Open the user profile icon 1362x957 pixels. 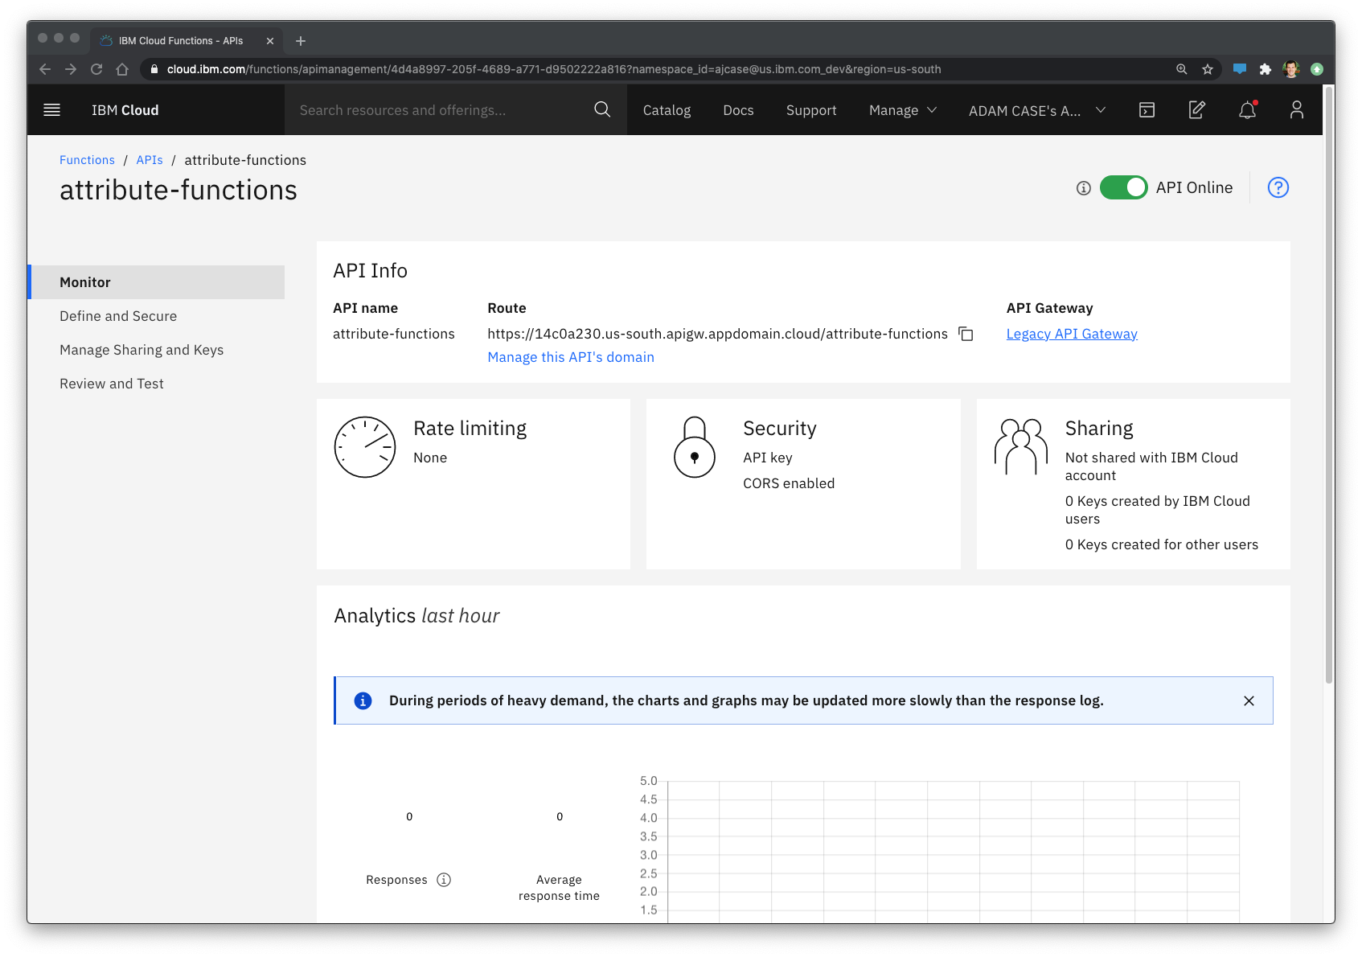[1297, 110]
